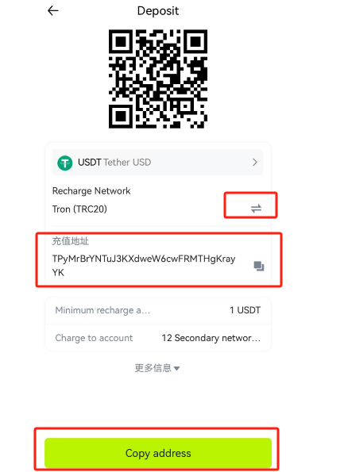This screenshot has height=472, width=344.
Task: Switch recharge network with swap arrows icon
Action: point(256,209)
